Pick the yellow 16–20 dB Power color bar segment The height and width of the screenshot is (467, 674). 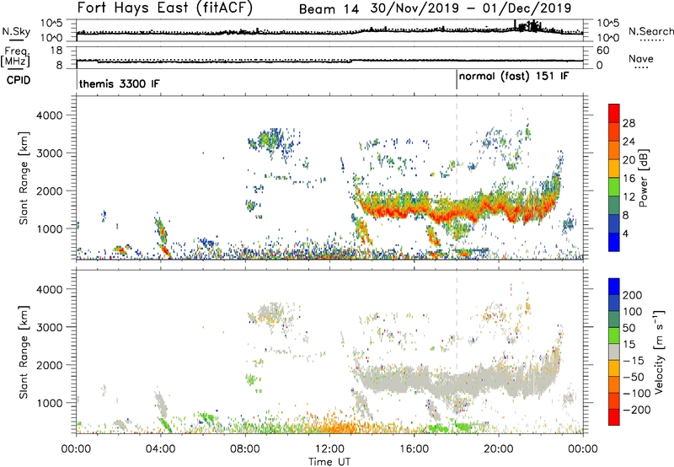point(614,169)
